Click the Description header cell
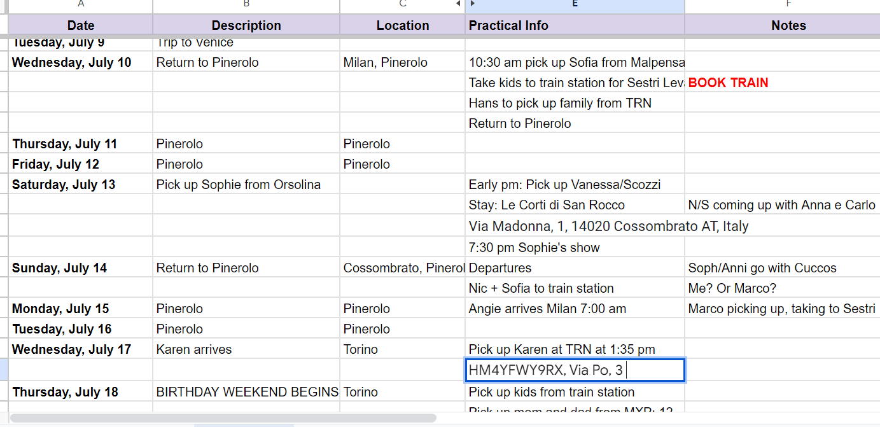The width and height of the screenshot is (880, 427). [246, 25]
